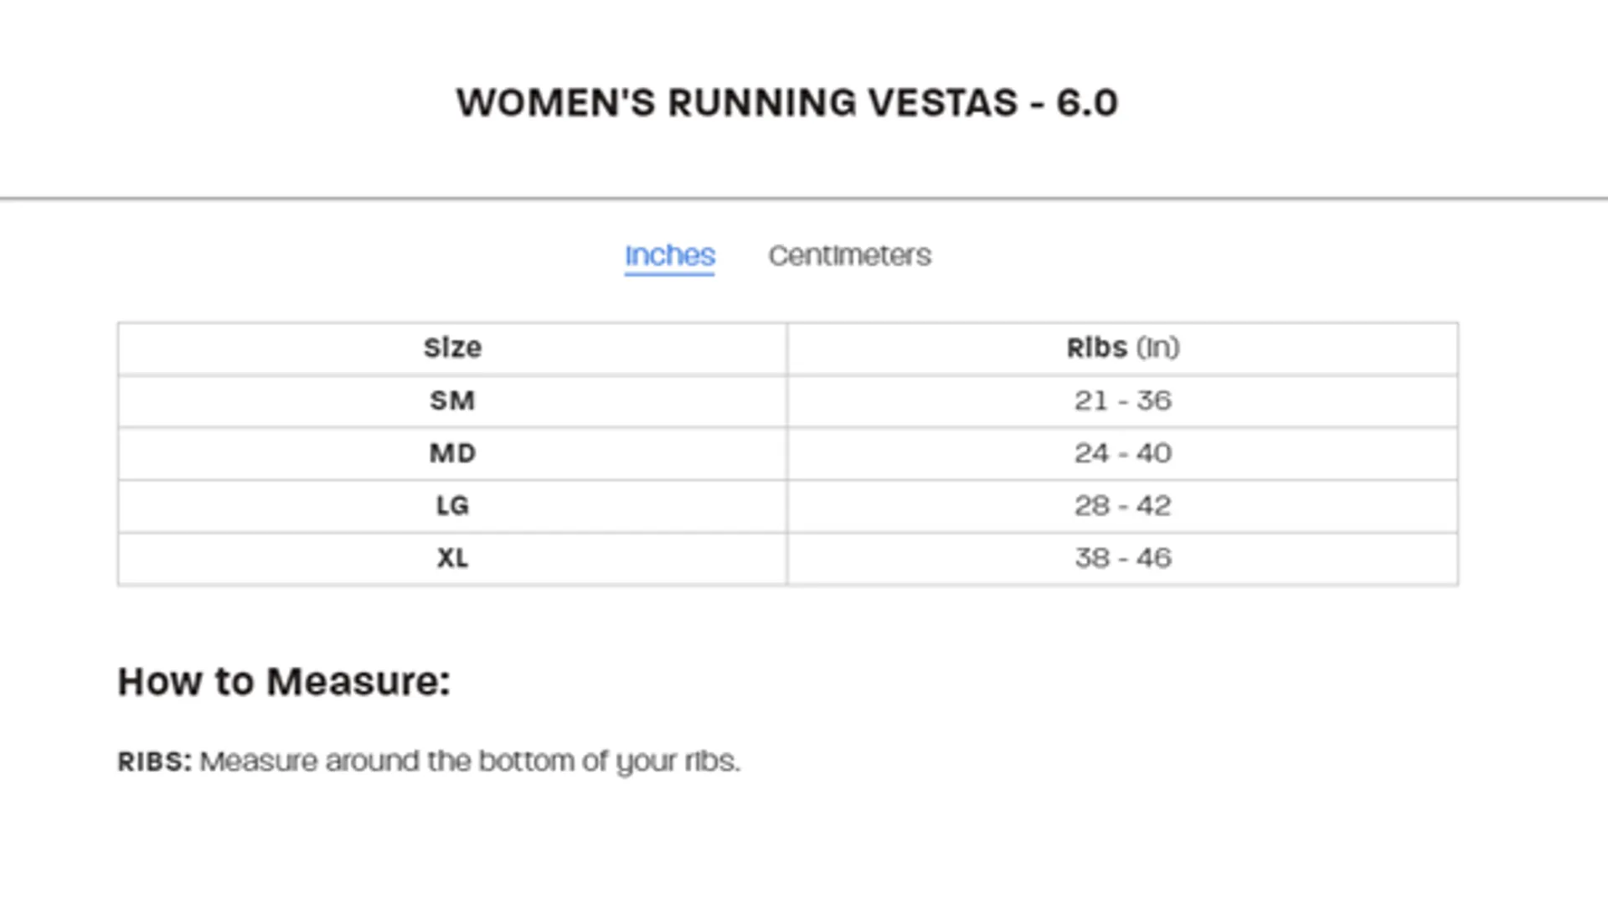
Task: Click the 38 - 46 measurement cell
Action: click(x=1122, y=558)
